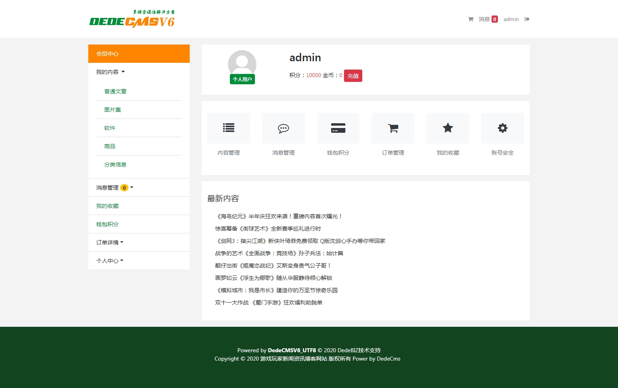Open 订单管理 shopping cart tile icon
The height and width of the screenshot is (388, 618).
(x=393, y=128)
